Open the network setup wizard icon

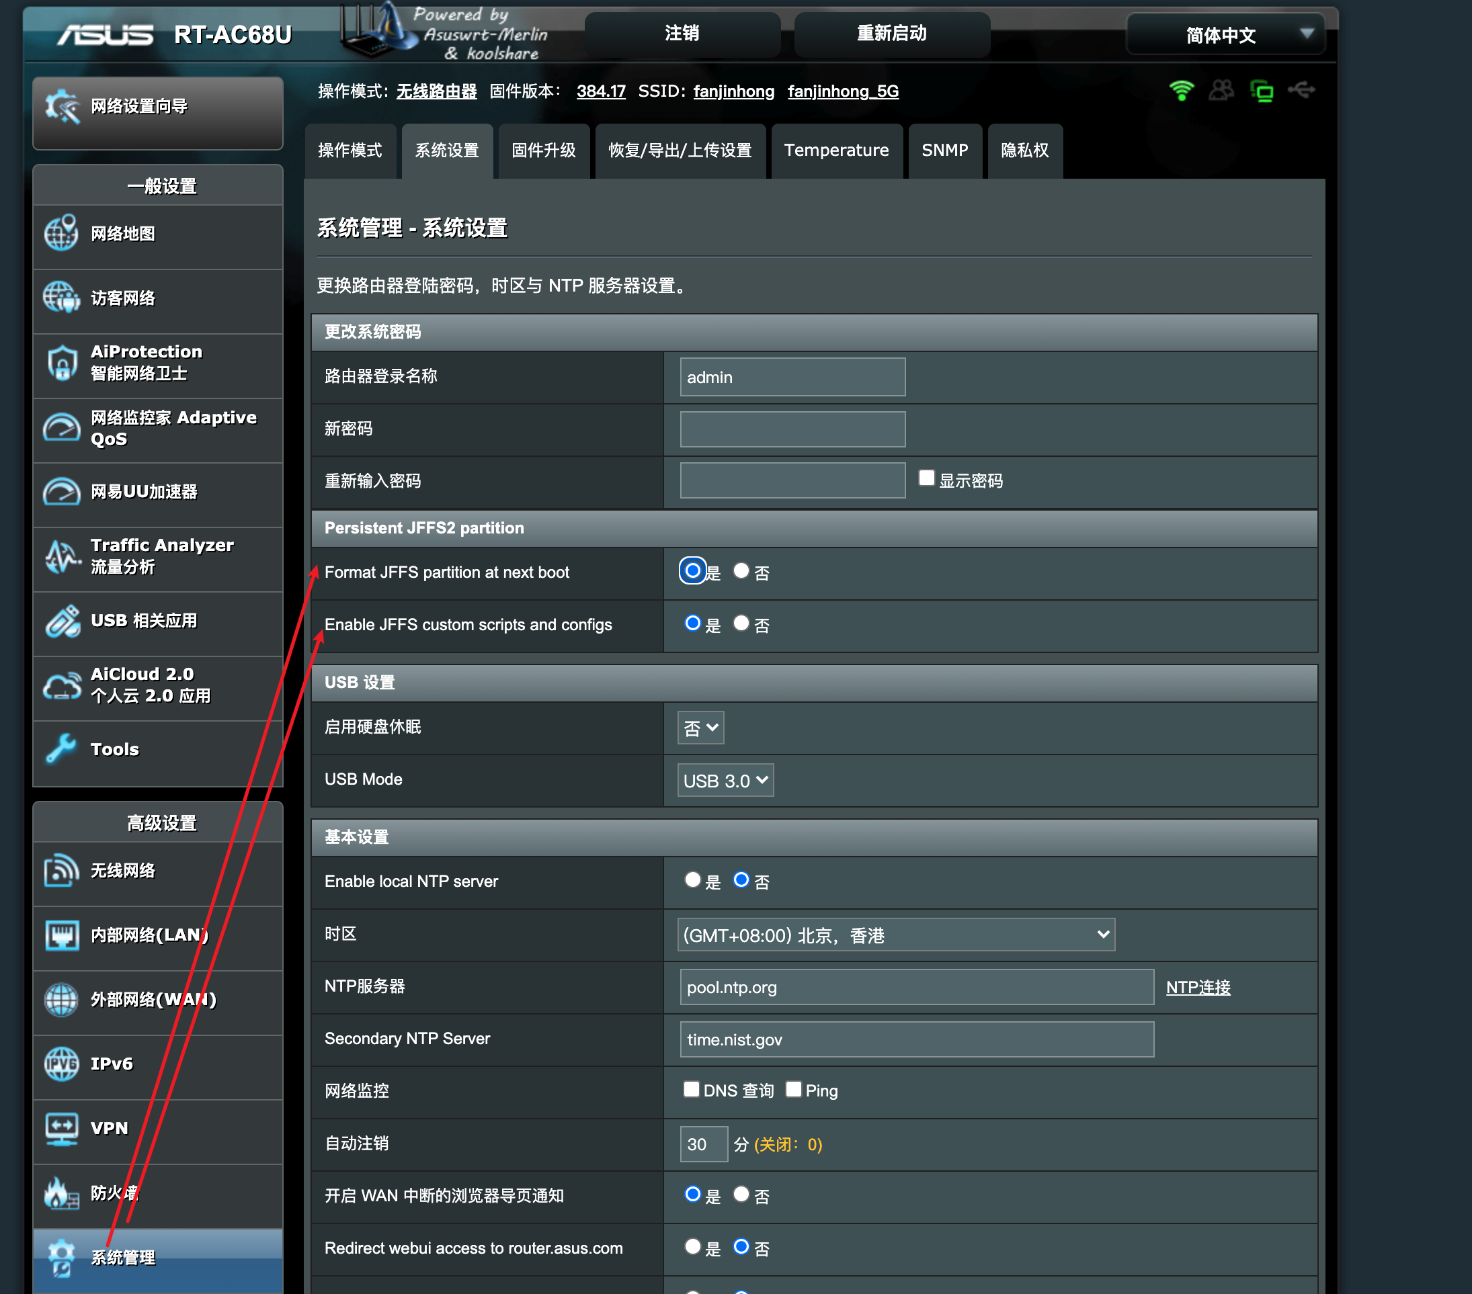click(x=62, y=107)
